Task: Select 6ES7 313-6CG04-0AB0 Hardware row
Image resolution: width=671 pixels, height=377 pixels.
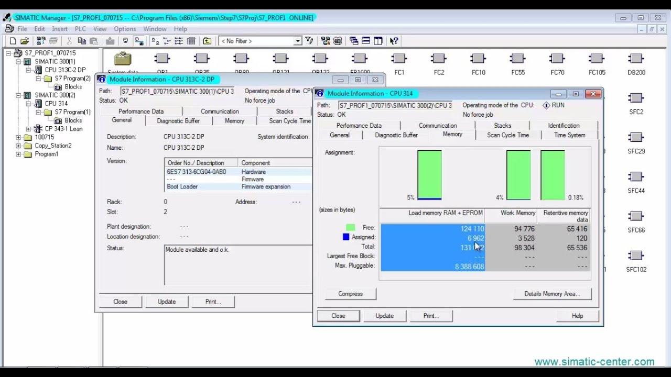Action: [238, 172]
